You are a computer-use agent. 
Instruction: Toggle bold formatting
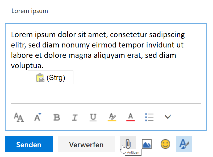57,117
